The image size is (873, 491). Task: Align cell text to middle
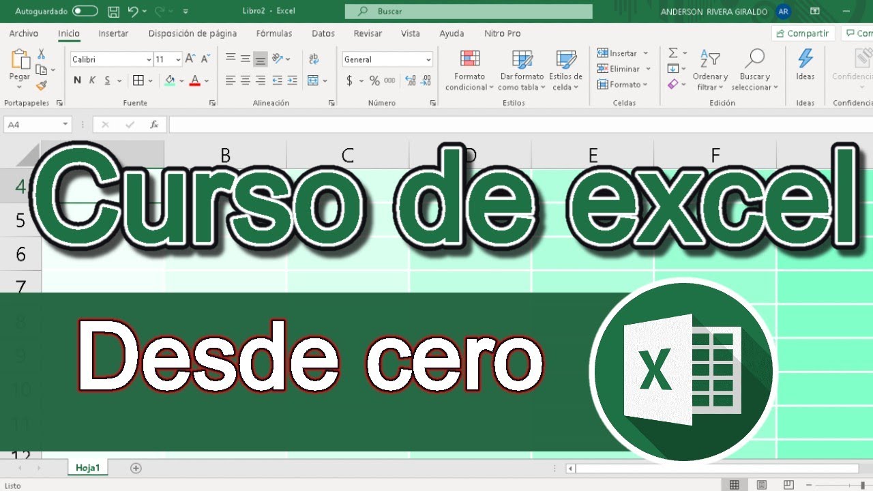coord(246,59)
